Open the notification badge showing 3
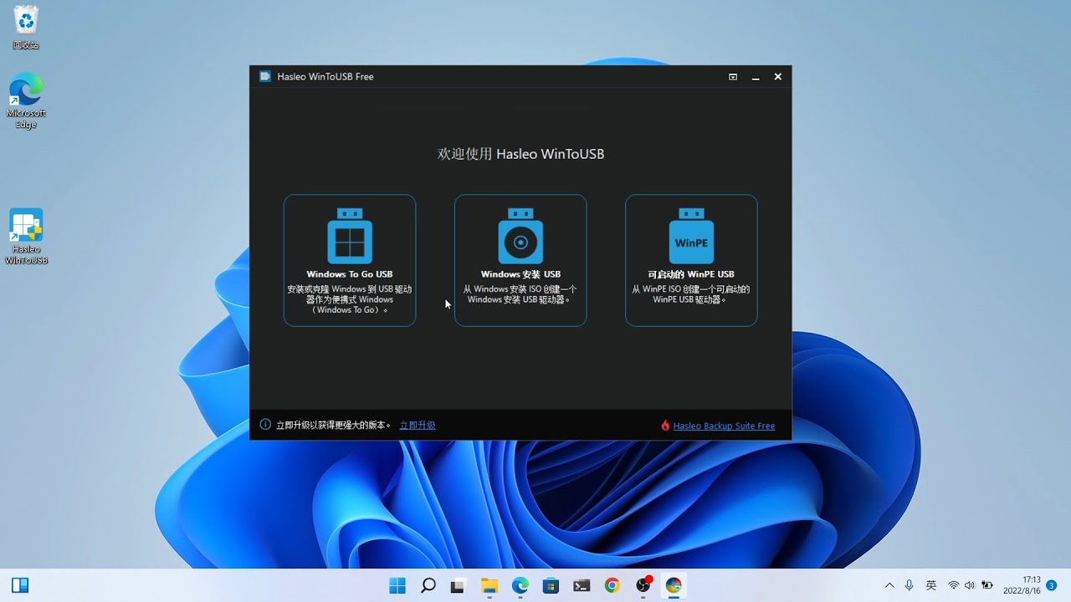This screenshot has width=1071, height=602. pos(1052,585)
